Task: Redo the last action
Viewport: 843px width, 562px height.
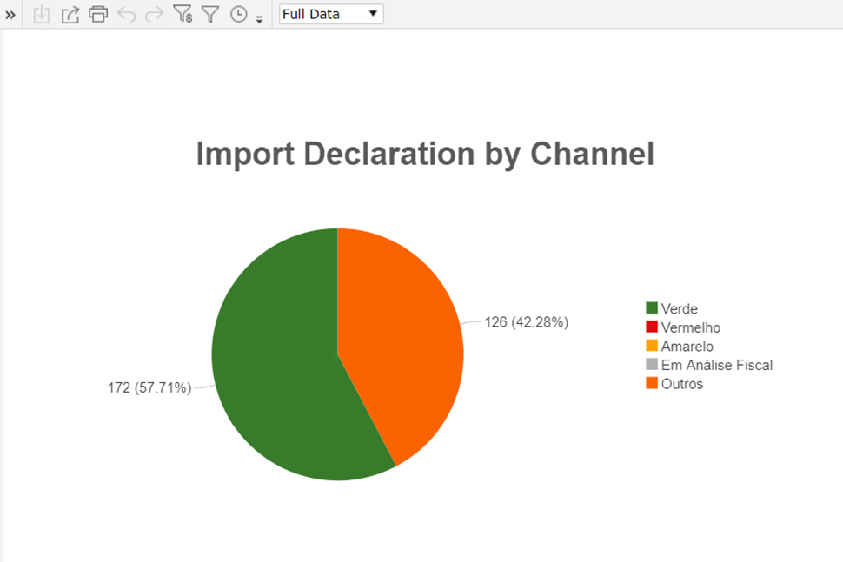Action: pos(155,14)
